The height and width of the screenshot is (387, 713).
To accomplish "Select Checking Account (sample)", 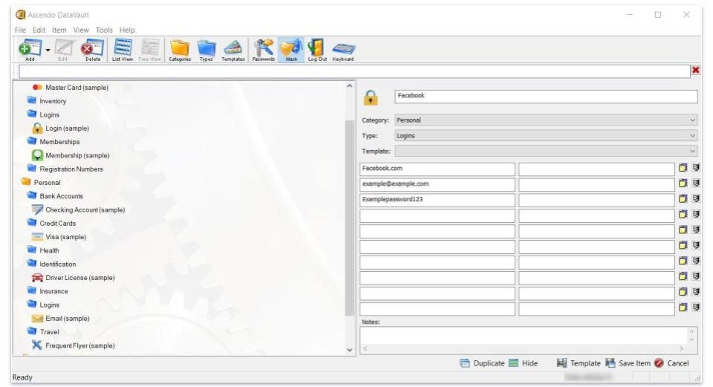I will click(x=78, y=209).
